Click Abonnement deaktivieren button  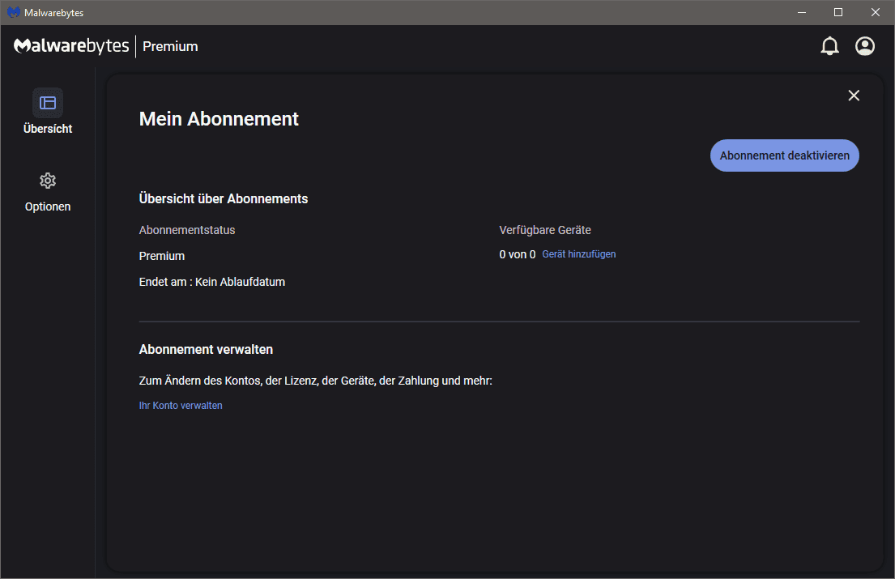point(784,155)
